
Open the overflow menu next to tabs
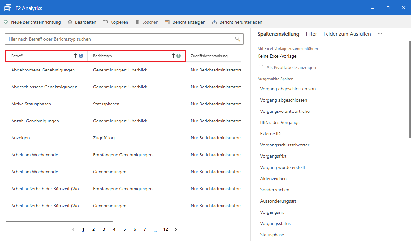click(380, 34)
